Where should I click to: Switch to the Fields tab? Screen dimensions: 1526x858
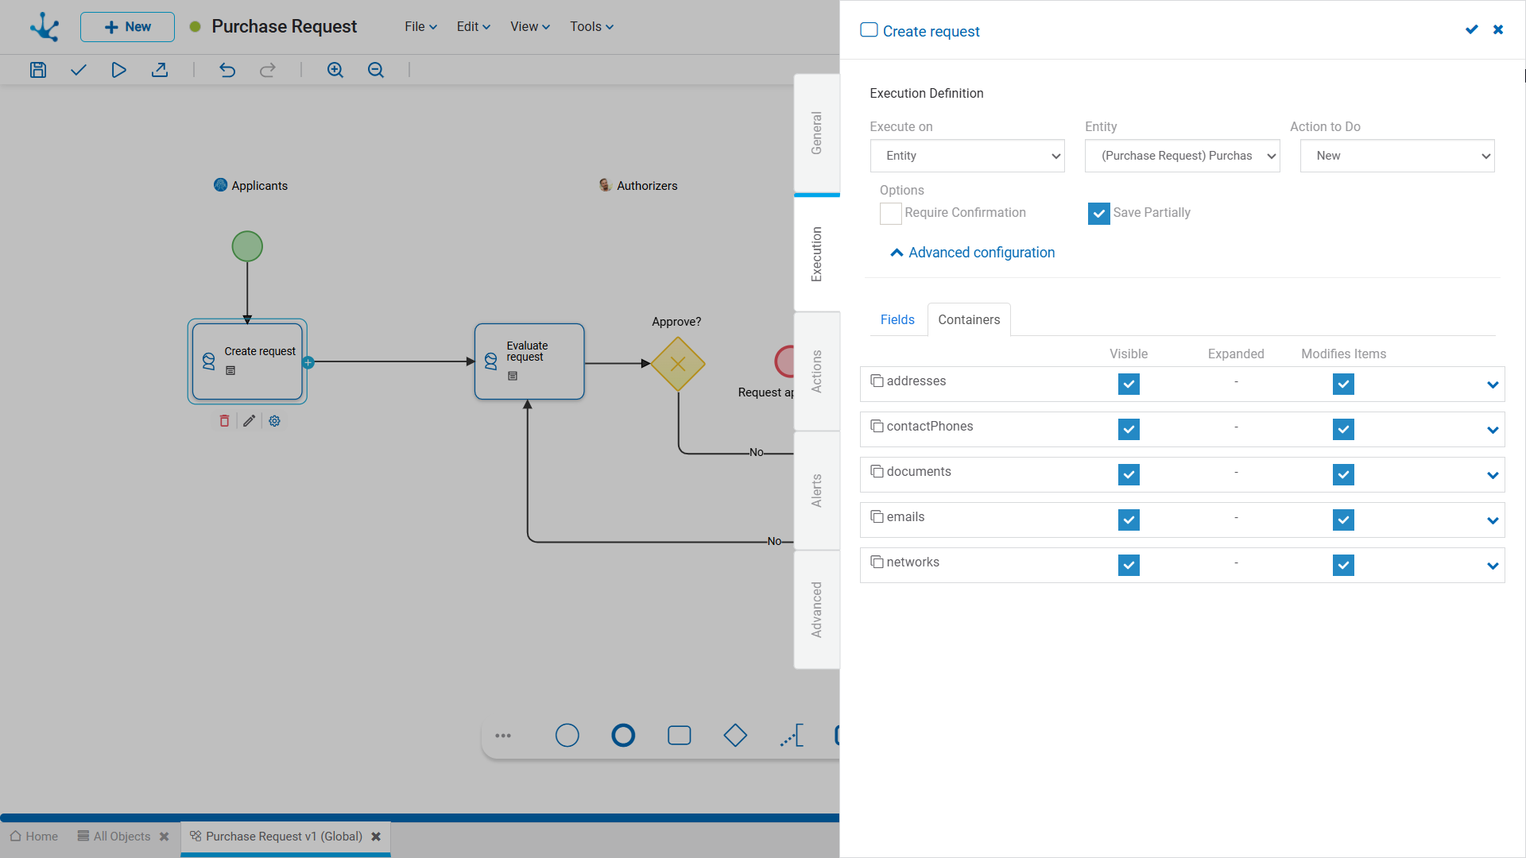pyautogui.click(x=897, y=319)
